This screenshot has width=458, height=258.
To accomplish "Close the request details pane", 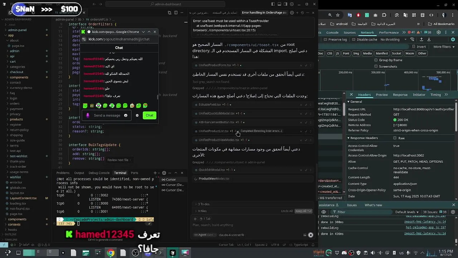I will (x=351, y=95).
